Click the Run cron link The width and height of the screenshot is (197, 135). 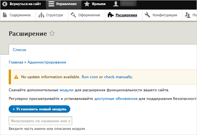click(90, 77)
